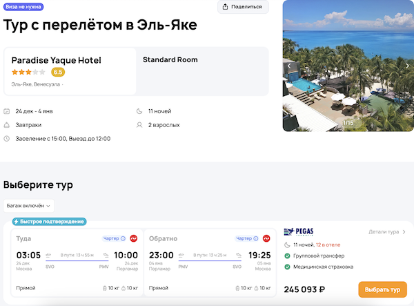The image size is (414, 306).
Task: Click charter info icon on outbound flight
Action: click(x=123, y=239)
